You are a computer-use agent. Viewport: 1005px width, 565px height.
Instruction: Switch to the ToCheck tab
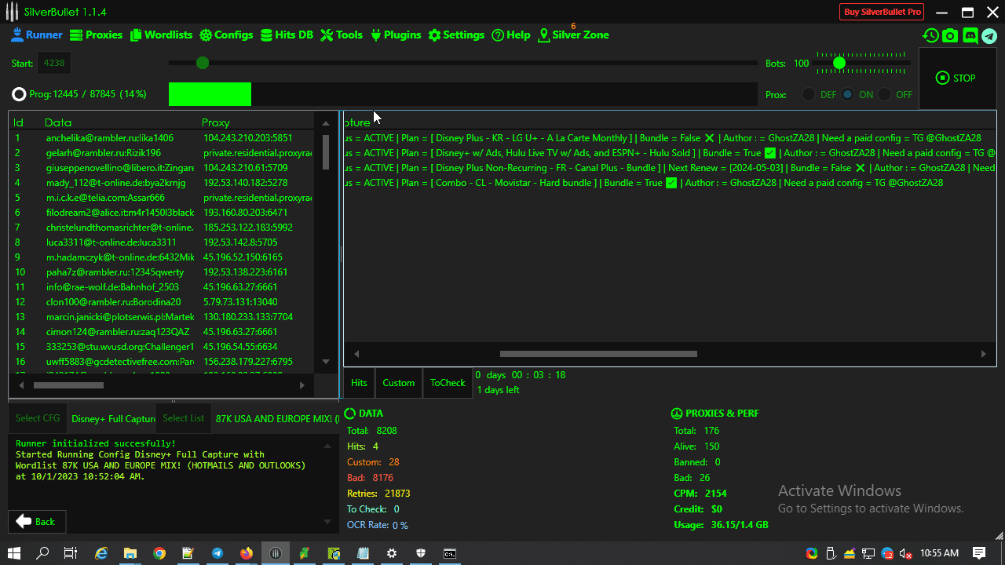[448, 383]
